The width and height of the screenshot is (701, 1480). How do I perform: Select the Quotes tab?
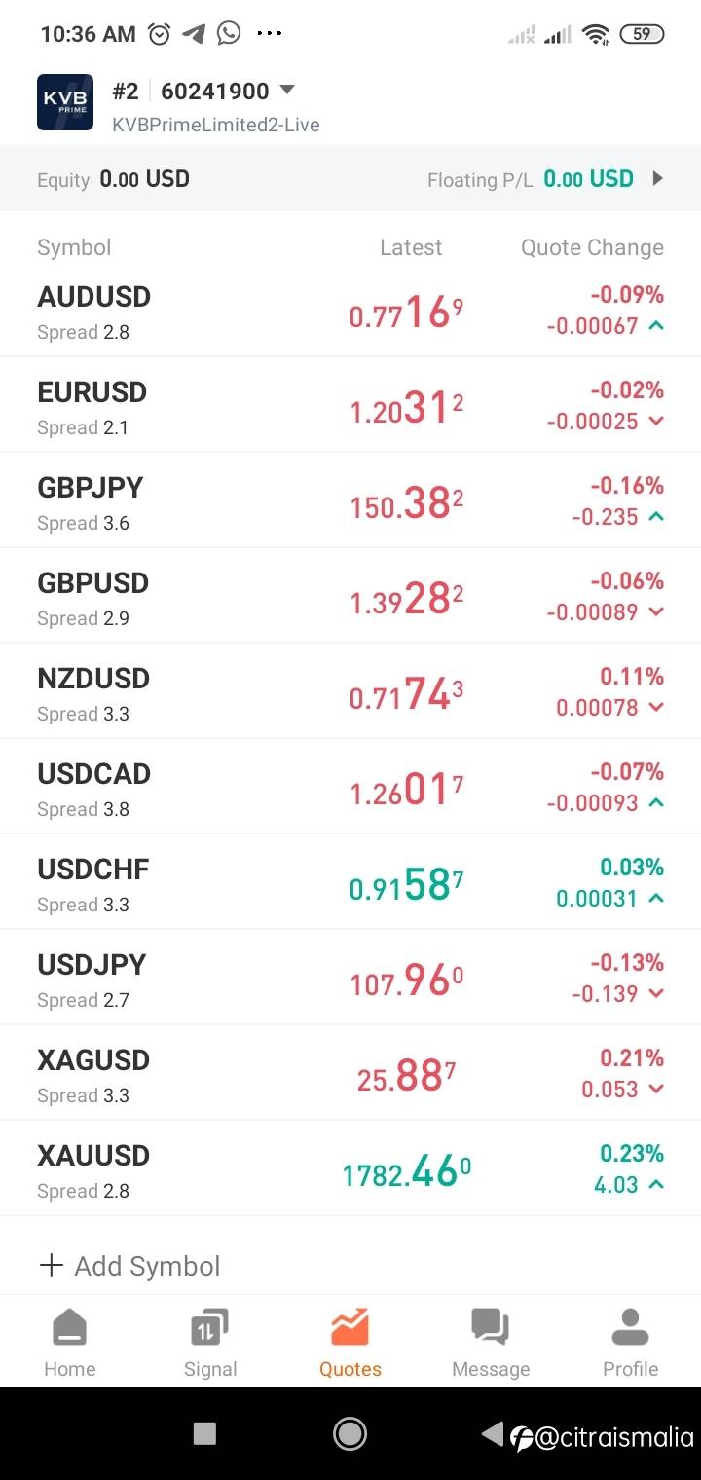coord(350,1344)
